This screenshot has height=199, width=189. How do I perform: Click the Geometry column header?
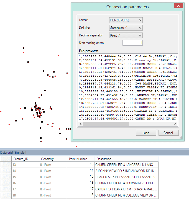pyautogui.click(x=53, y=159)
